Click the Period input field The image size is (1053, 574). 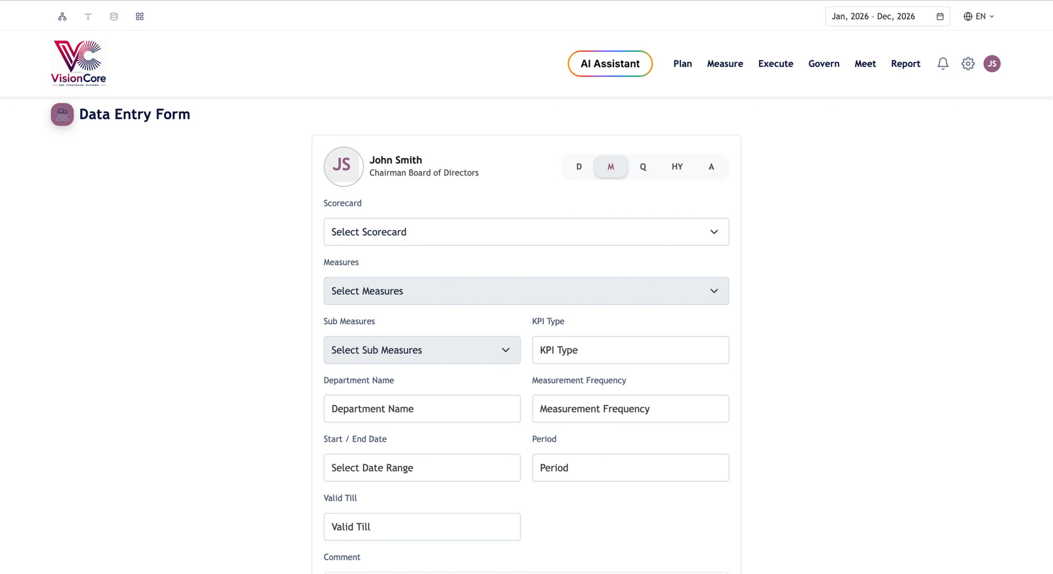coord(630,467)
